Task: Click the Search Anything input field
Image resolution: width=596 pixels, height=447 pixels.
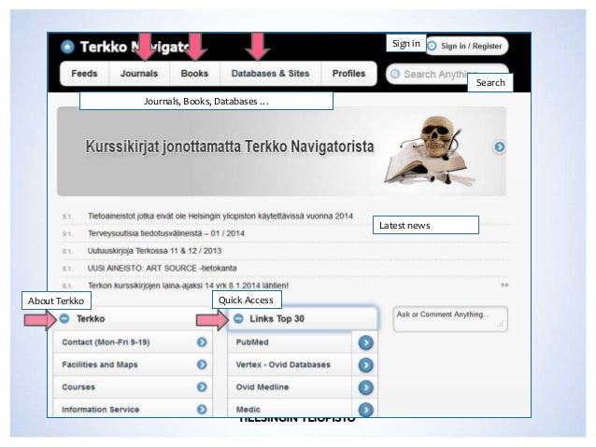Action: pos(447,74)
